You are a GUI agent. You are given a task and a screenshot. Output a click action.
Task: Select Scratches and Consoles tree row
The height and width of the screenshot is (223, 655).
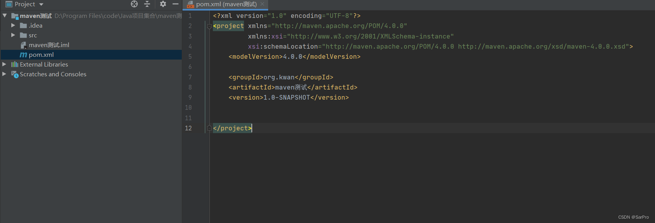(x=91, y=74)
